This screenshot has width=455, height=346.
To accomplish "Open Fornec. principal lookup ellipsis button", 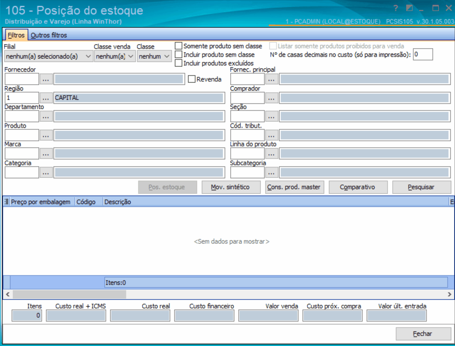I will pyautogui.click(x=271, y=79).
